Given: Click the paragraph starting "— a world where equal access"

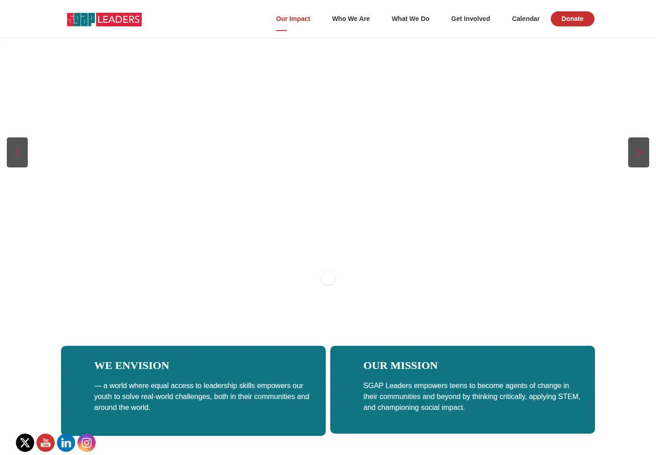Looking at the screenshot, I should coord(202,396).
